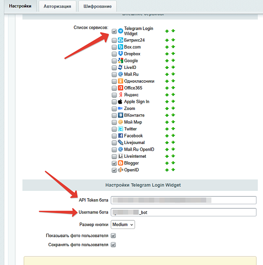The image size is (263, 265).
Task: Click the ВКонтакте service icon
Action: pyautogui.click(x=120, y=115)
